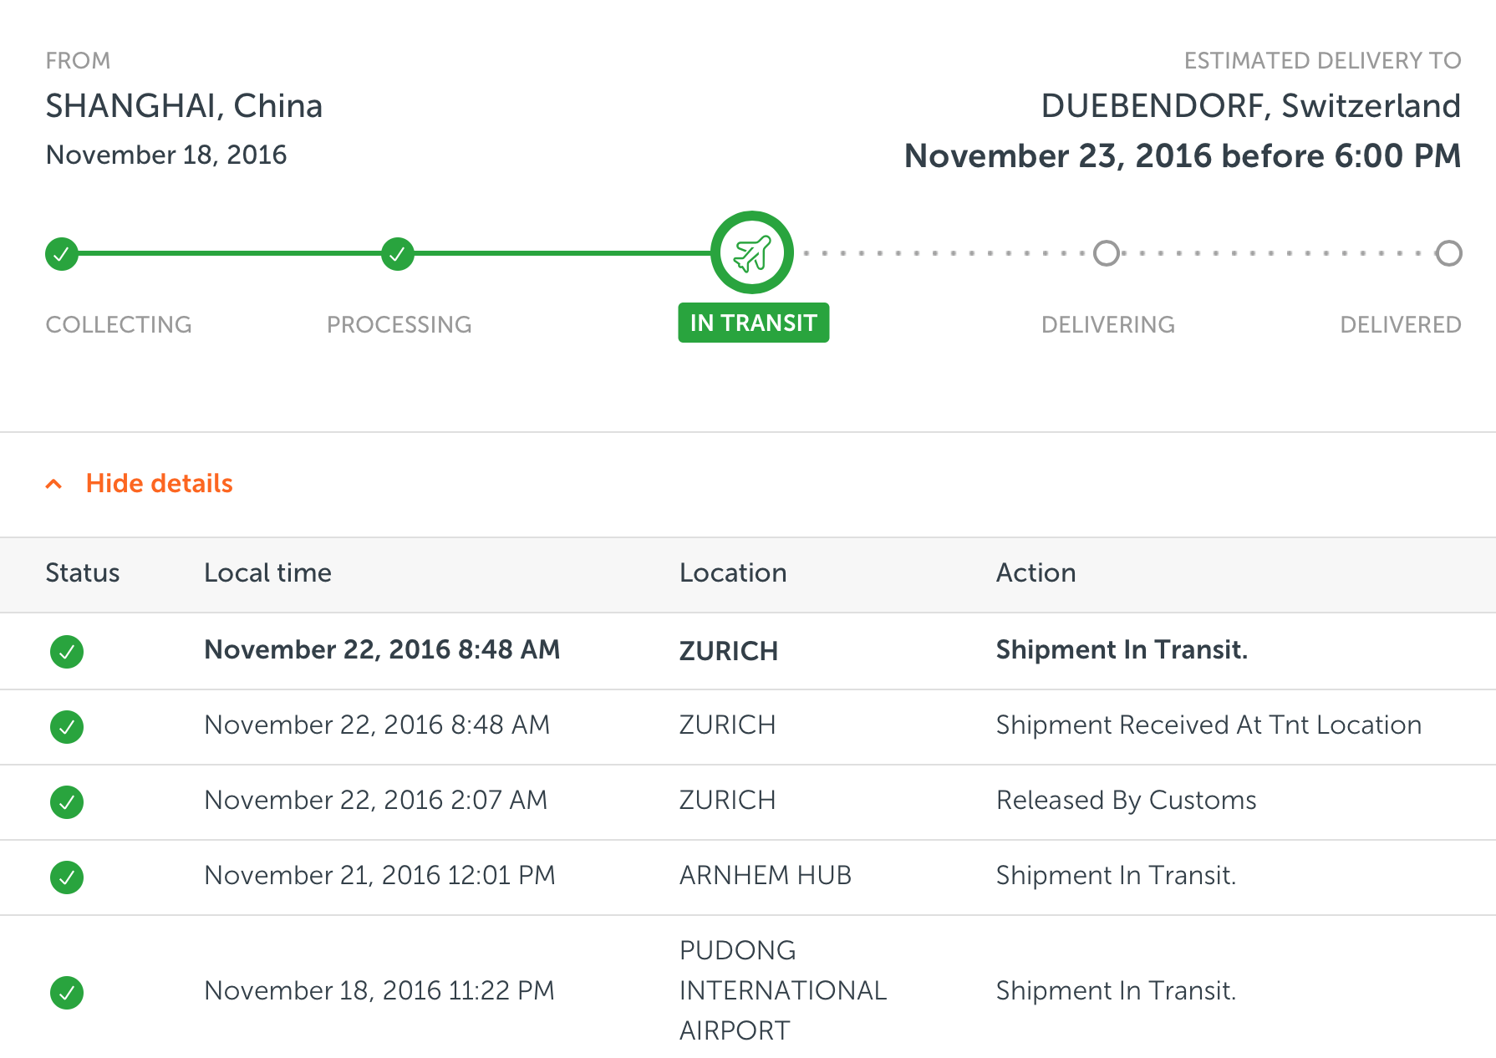Click the Action column header
Viewport: 1496px width, 1058px height.
(x=1035, y=572)
